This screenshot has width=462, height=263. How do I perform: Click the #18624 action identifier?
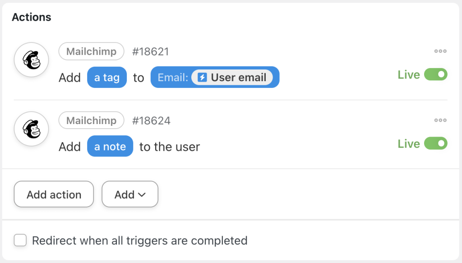151,120
